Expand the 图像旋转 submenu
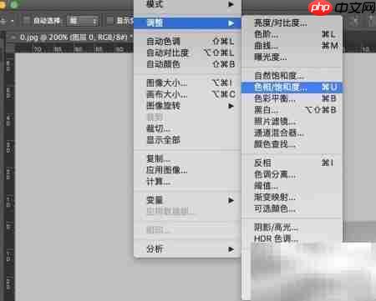Viewport: 376px width, 301px height. (x=187, y=106)
